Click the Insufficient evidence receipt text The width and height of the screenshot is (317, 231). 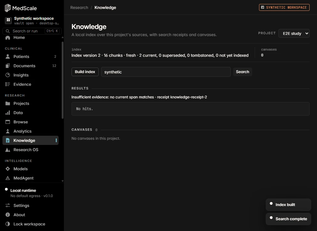pyautogui.click(x=139, y=97)
